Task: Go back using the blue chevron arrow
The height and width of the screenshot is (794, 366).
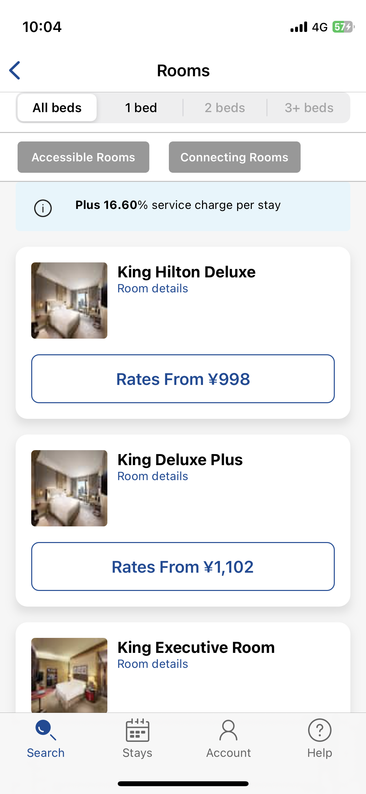Action: click(15, 70)
